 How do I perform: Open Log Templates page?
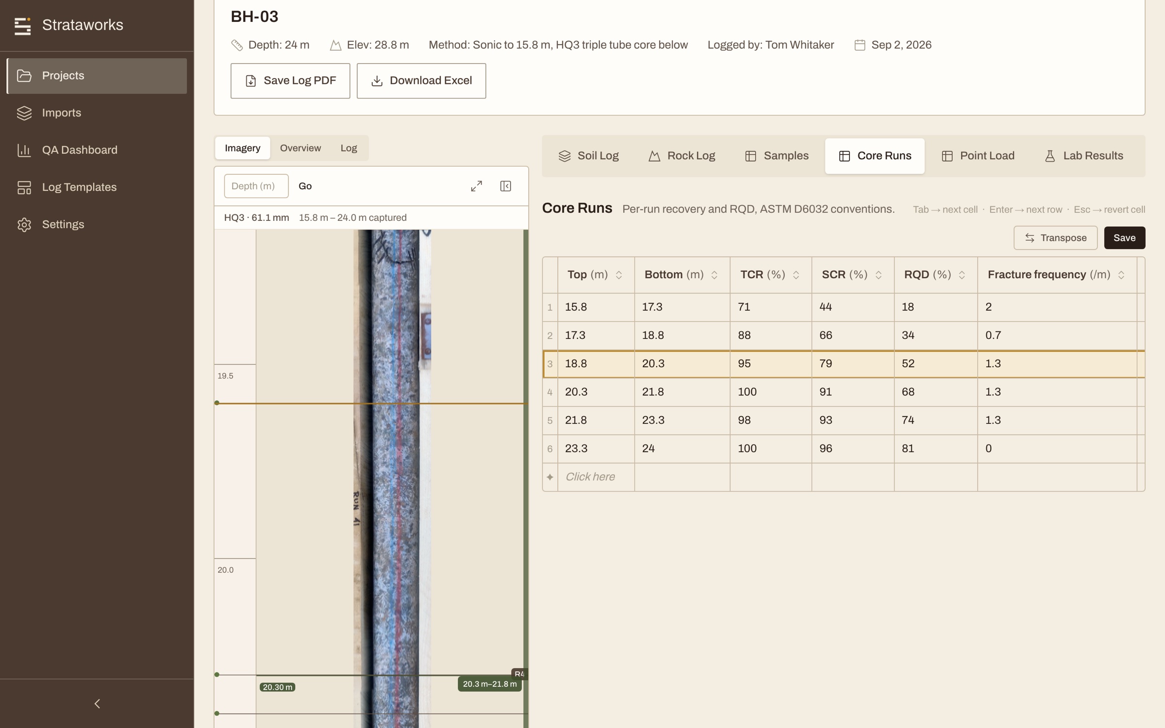[97, 187]
